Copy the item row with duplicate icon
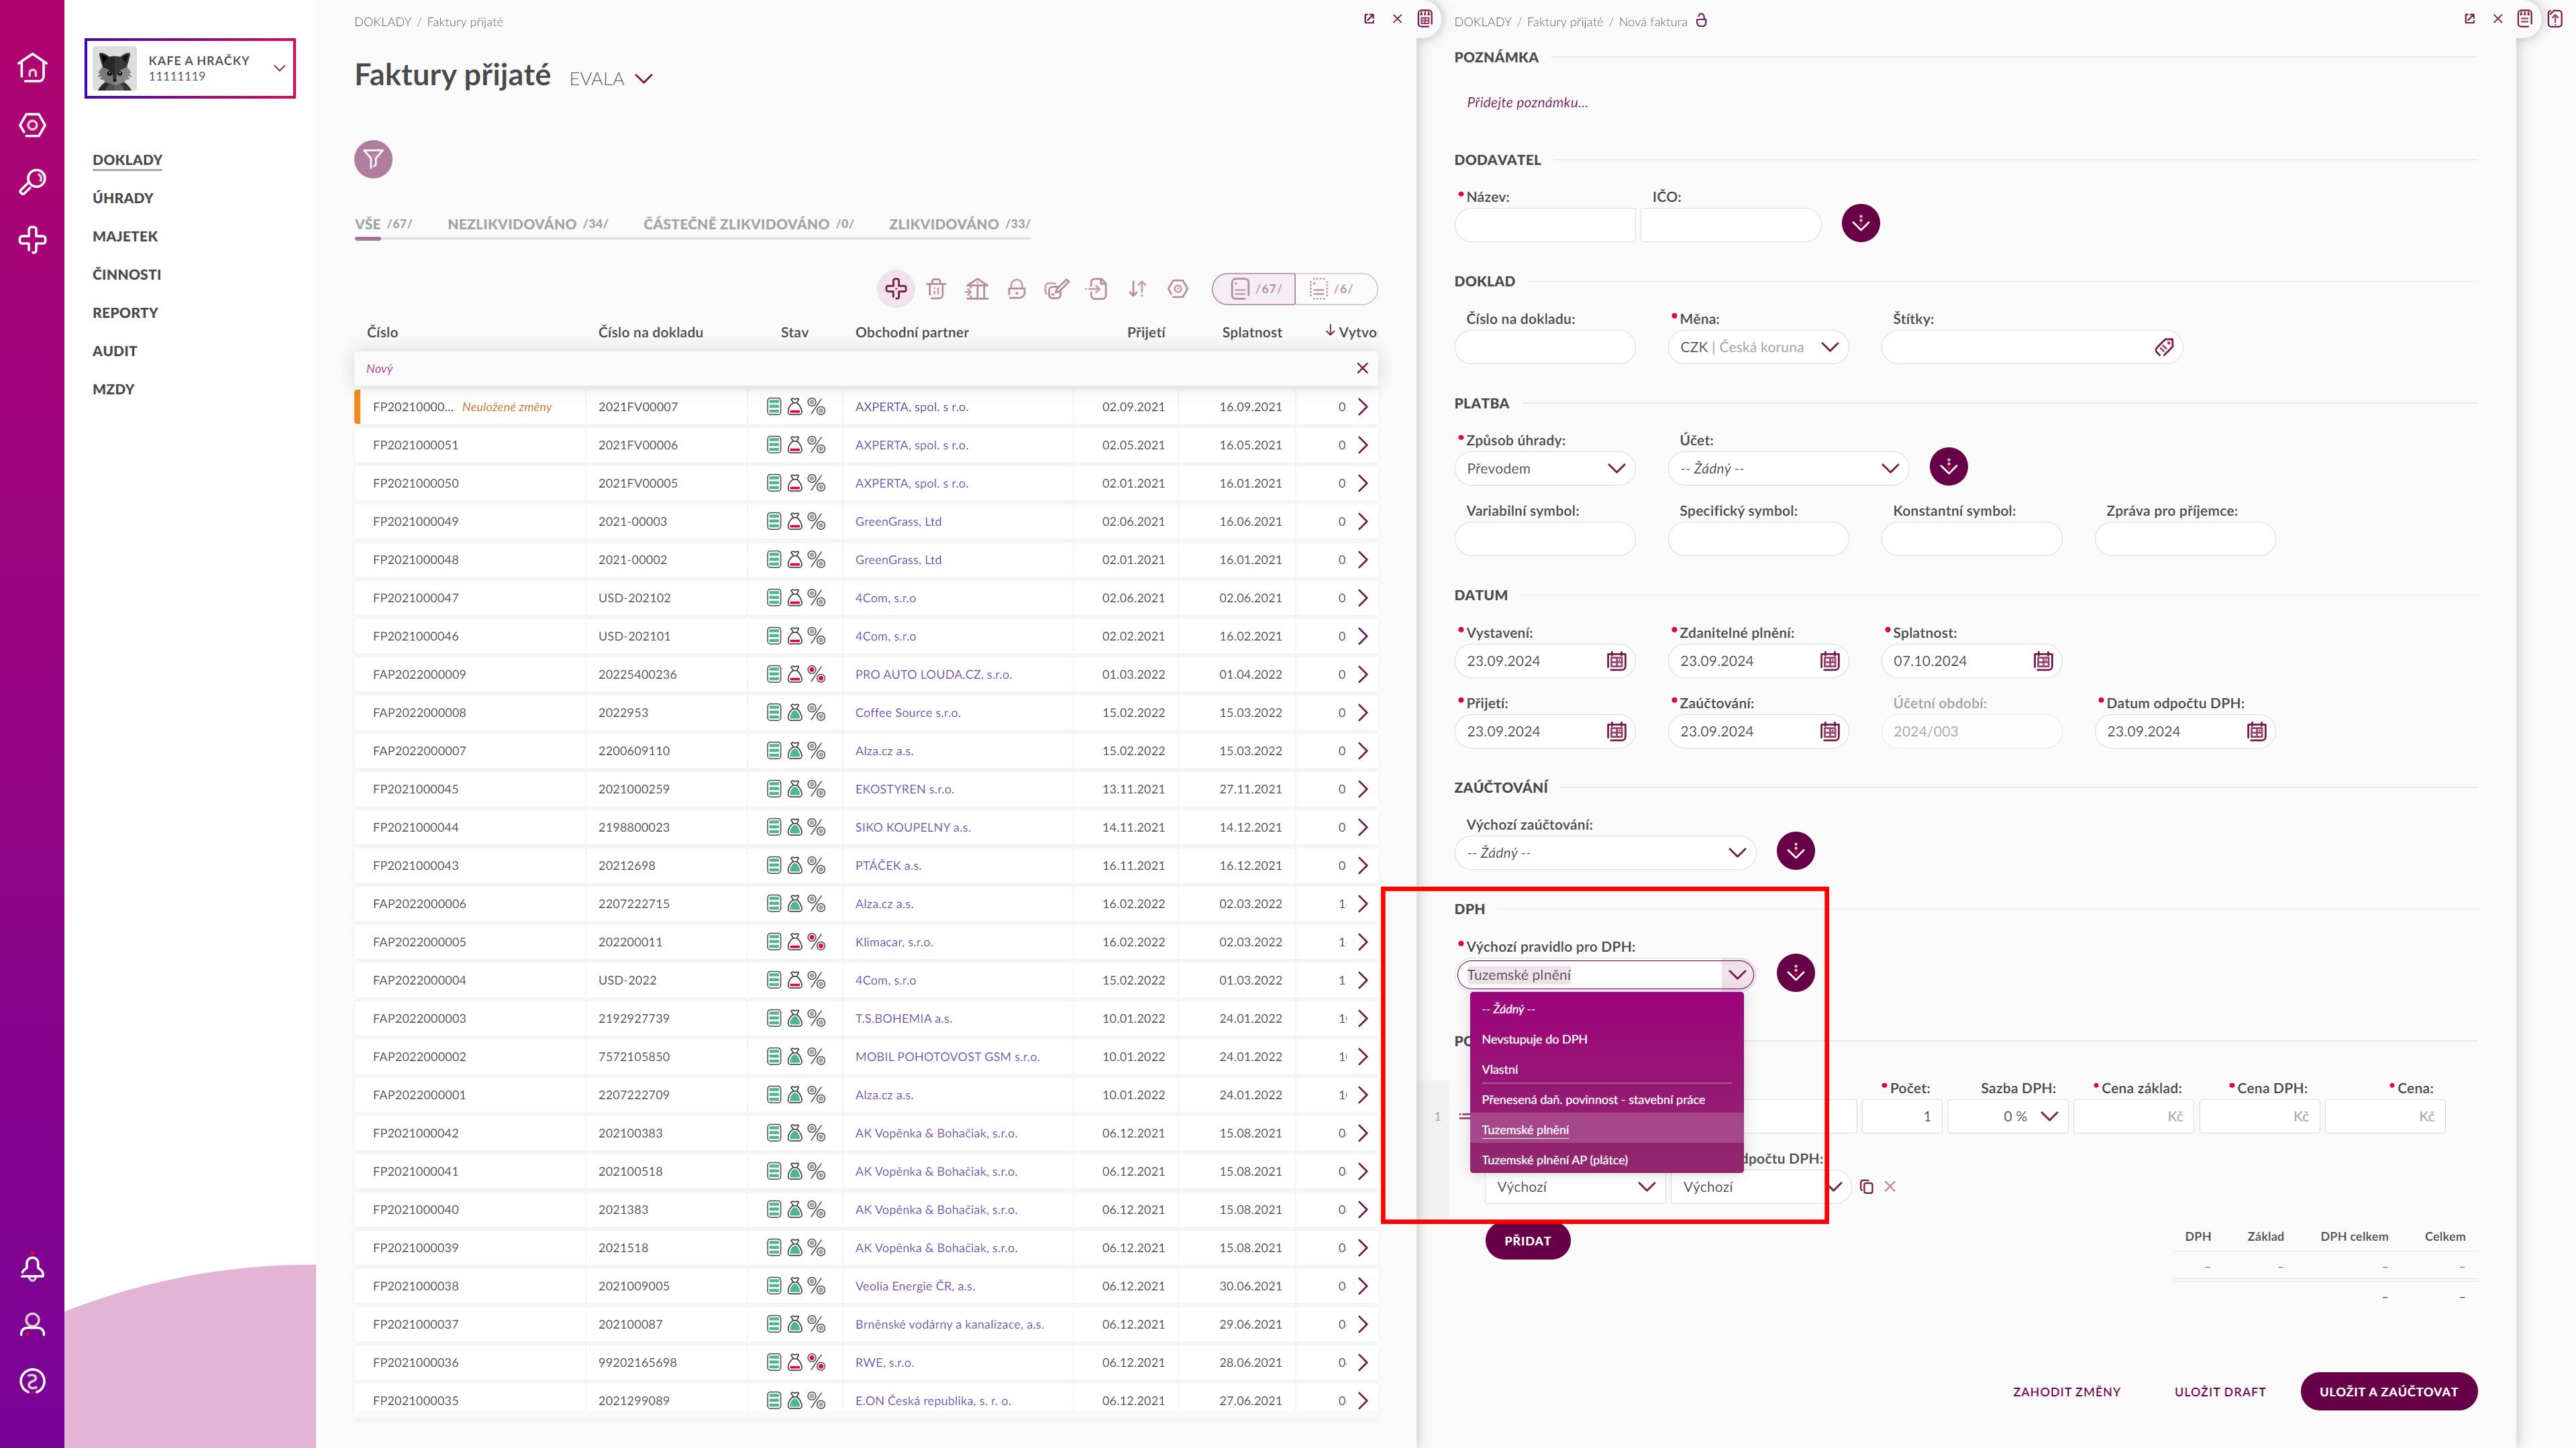 coord(1866,1187)
